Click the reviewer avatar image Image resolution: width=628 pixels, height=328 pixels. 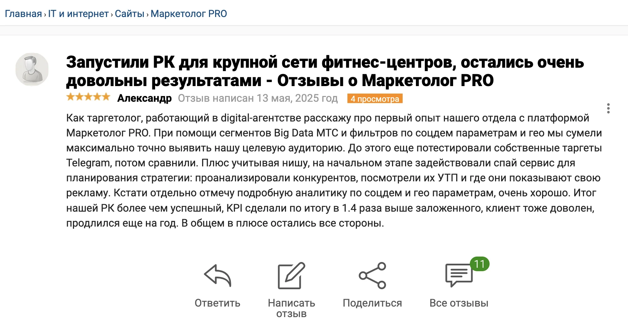tap(32, 69)
